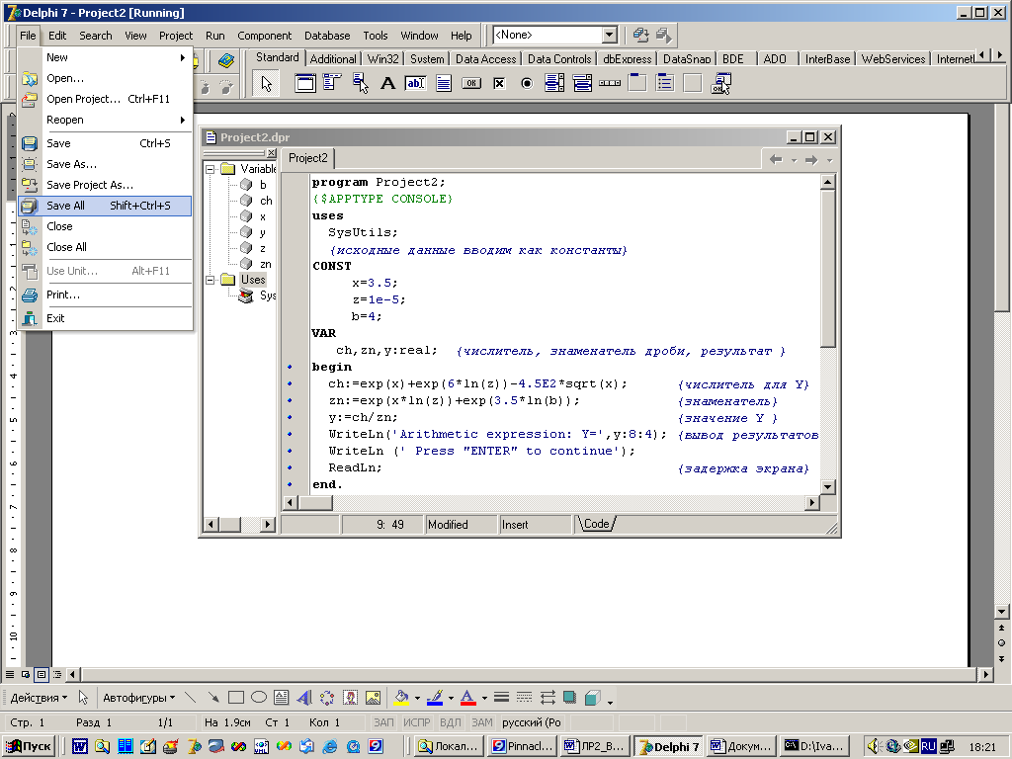The image size is (1012, 759).
Task: Select the Memo component icon
Action: 444,83
